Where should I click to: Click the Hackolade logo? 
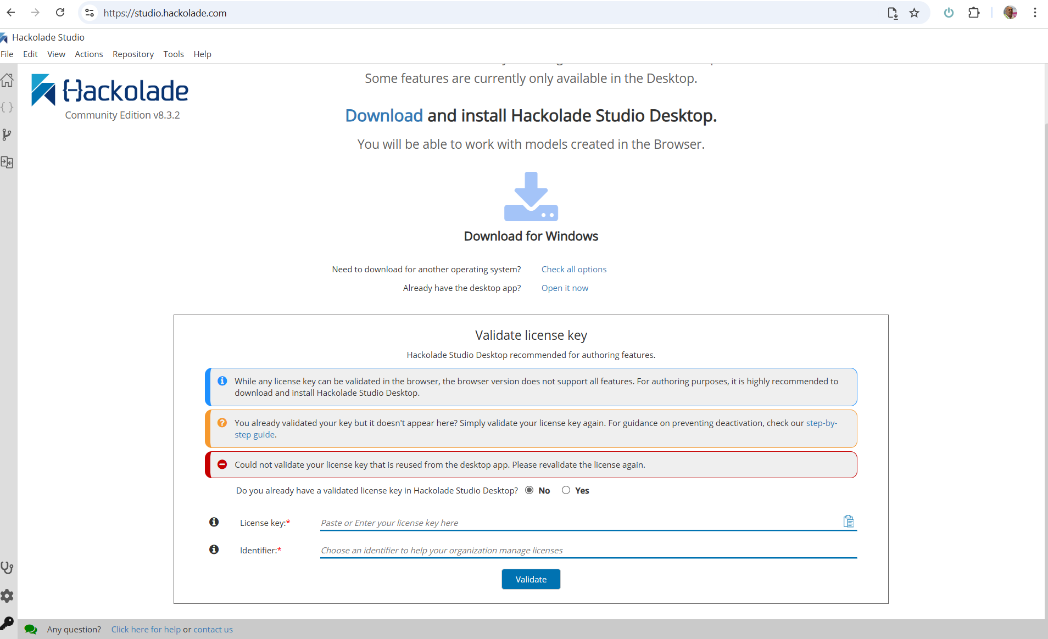pyautogui.click(x=110, y=90)
